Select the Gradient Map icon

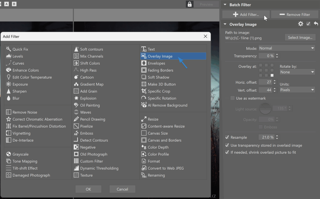76,84
